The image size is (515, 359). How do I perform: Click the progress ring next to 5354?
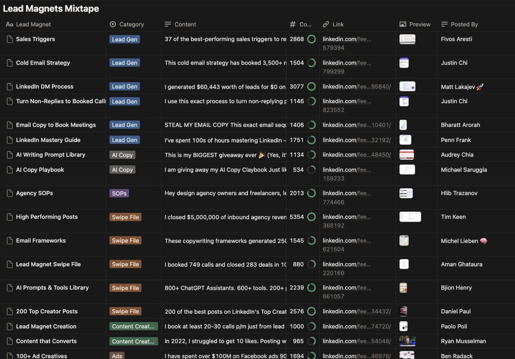coord(312,217)
